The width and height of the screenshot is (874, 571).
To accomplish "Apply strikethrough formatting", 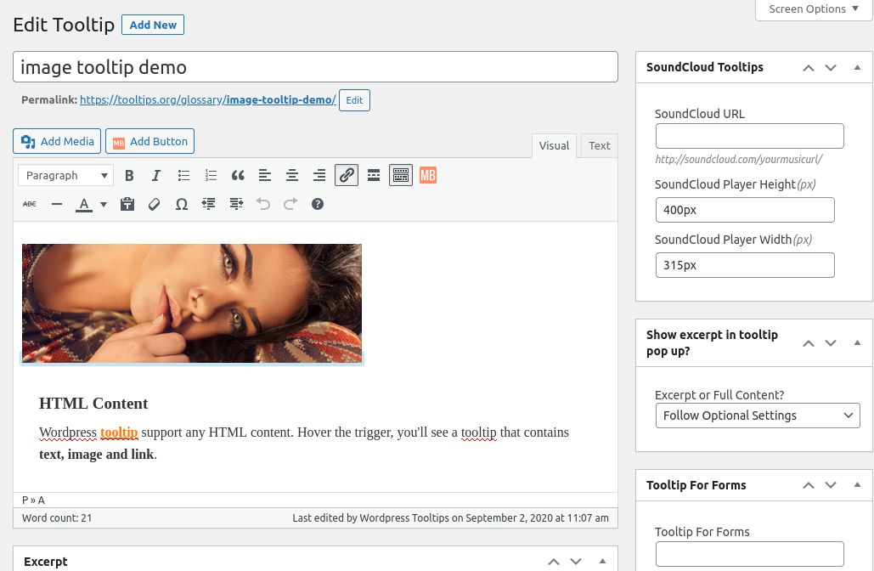I will (30, 204).
